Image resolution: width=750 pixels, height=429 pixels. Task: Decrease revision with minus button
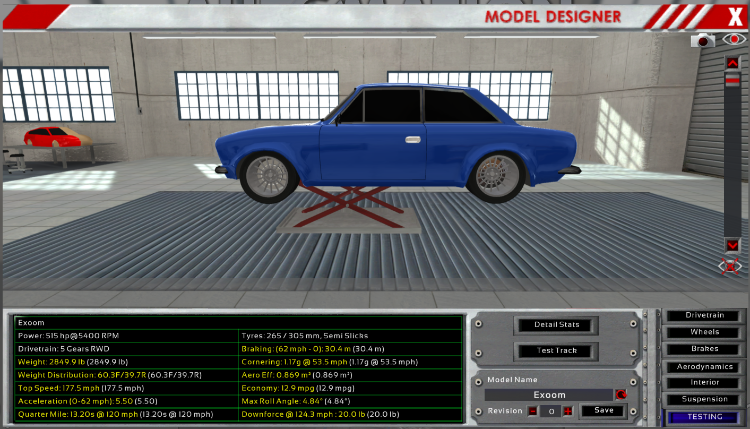pyautogui.click(x=532, y=411)
